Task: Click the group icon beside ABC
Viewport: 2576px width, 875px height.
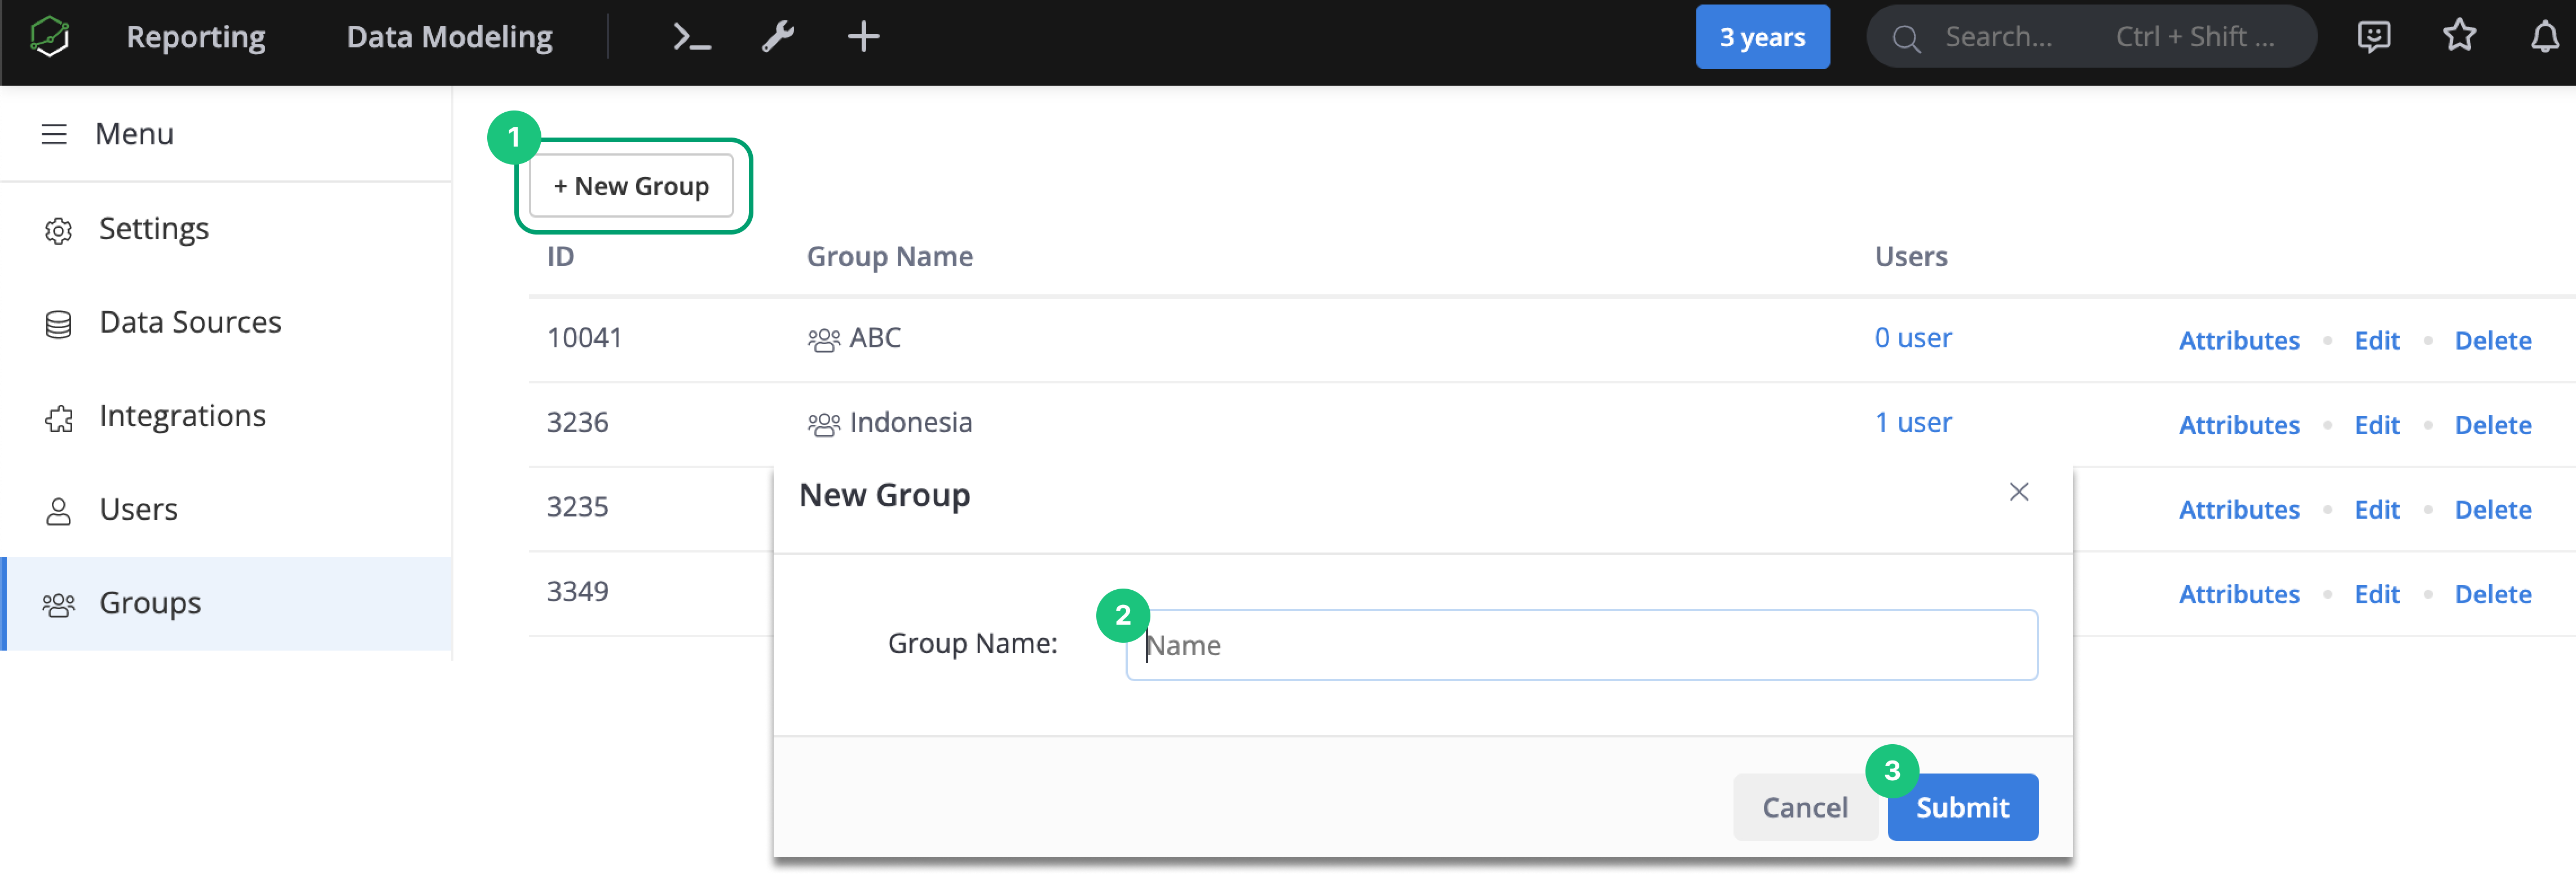Action: (x=824, y=340)
